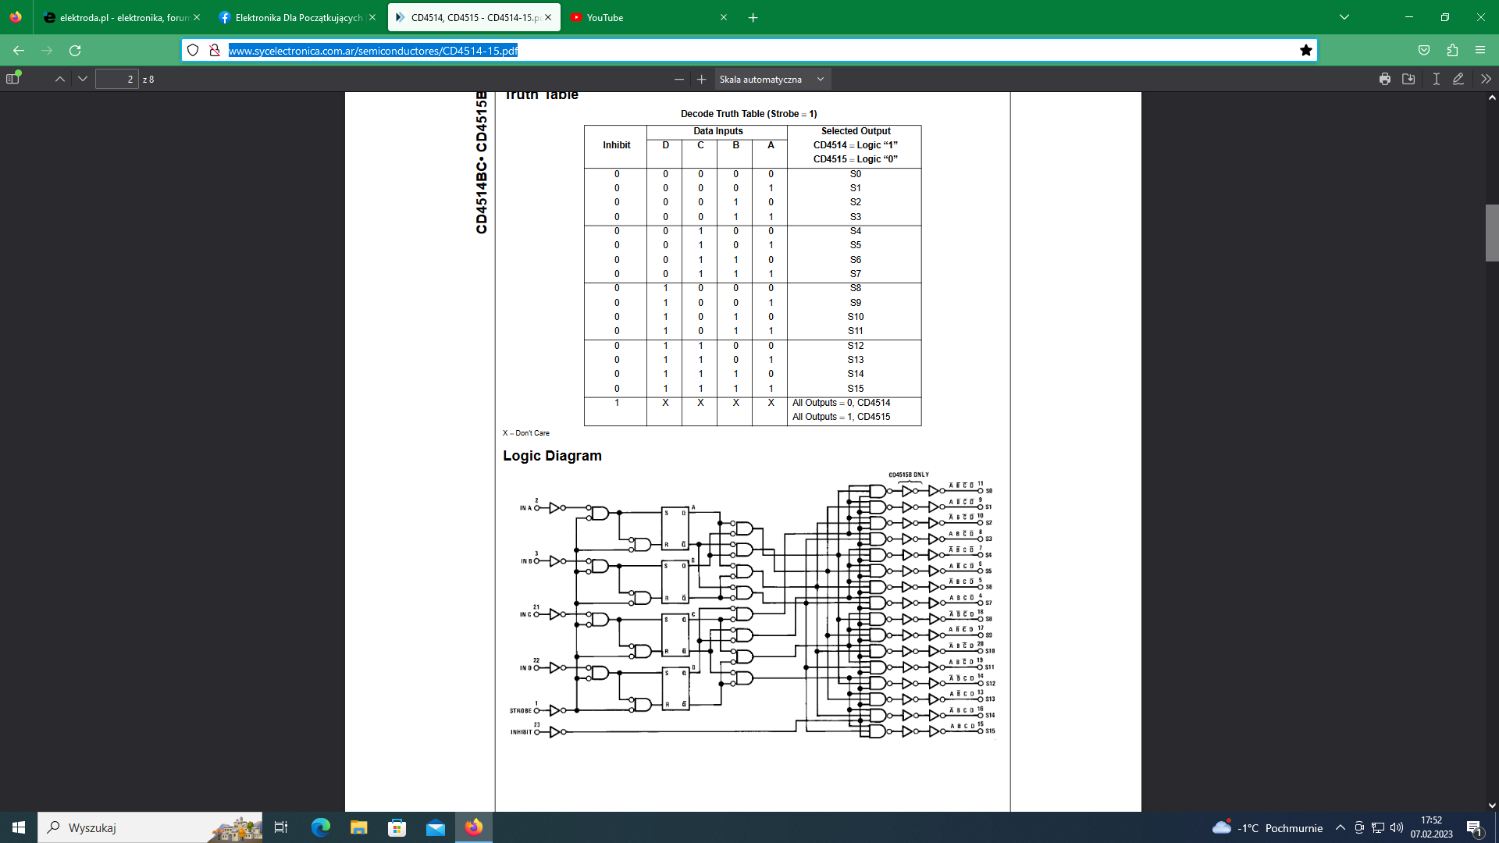Go back to previous page

pos(19,50)
